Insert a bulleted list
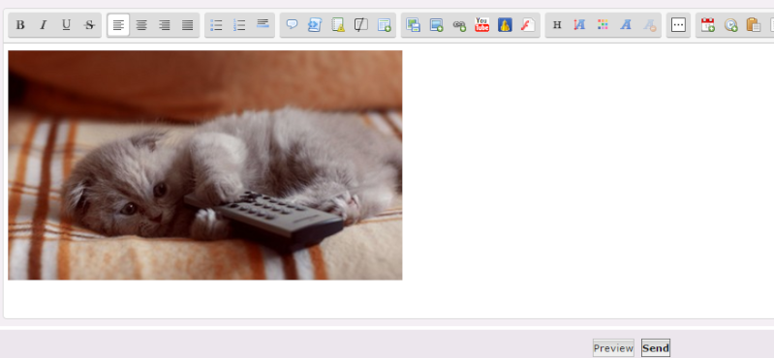The height and width of the screenshot is (358, 774). pos(216,25)
